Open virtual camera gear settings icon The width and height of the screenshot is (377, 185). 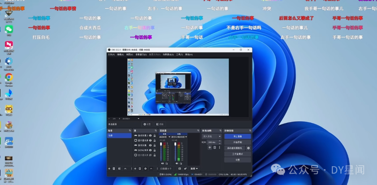[249, 148]
